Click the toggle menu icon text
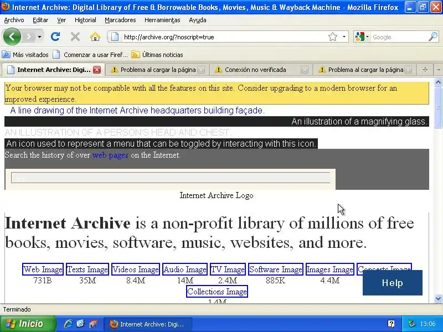This screenshot has width=443, height=332. (161, 144)
